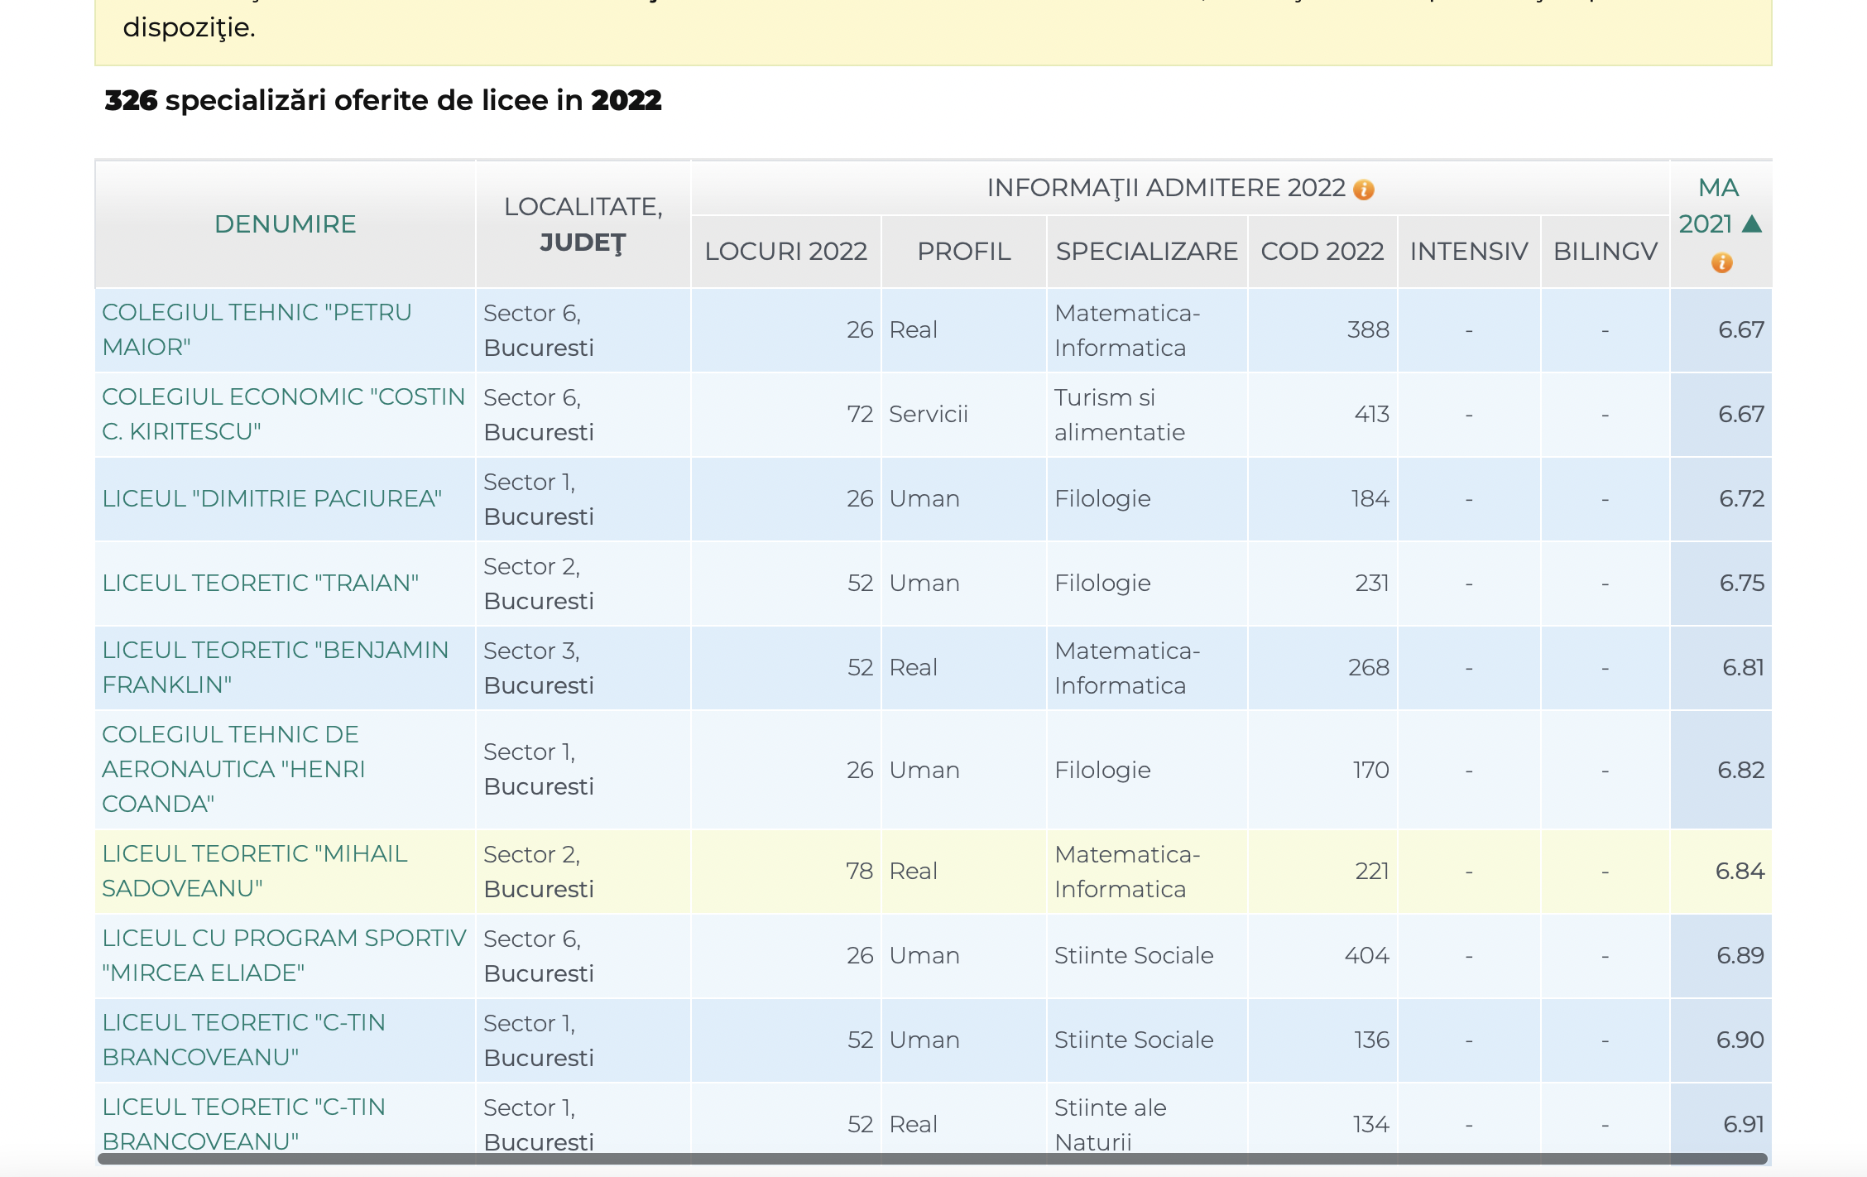Click COD 2022 column header
This screenshot has width=1867, height=1177.
point(1322,251)
